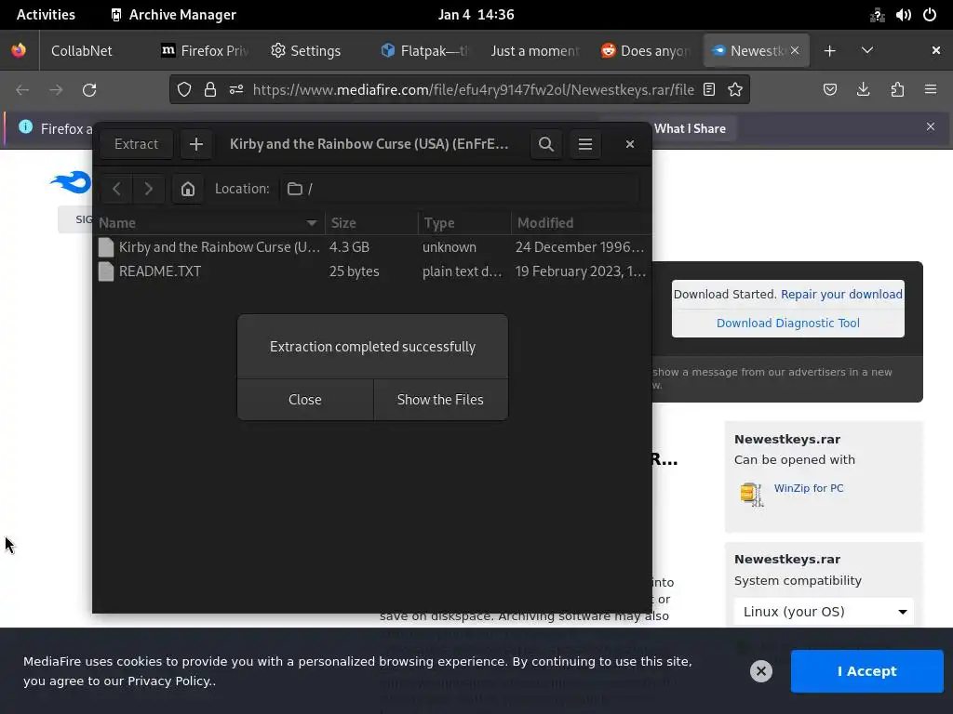The width and height of the screenshot is (953, 714).
Task: Open the clock and calendar in the top bar
Action: [x=476, y=15]
